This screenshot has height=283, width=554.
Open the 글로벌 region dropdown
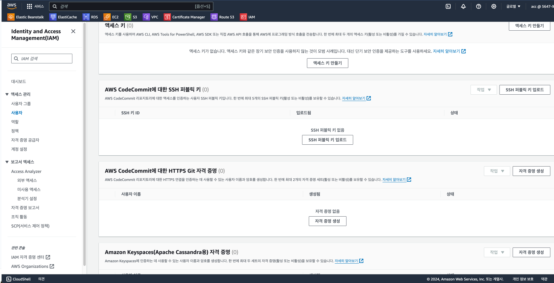click(513, 6)
